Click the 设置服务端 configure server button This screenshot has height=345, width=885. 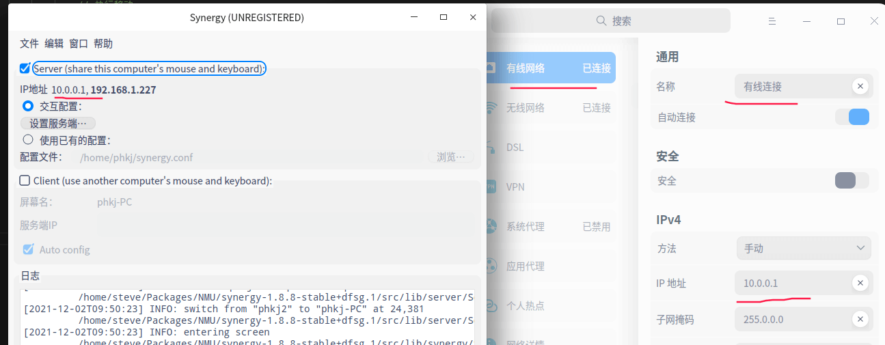[58, 123]
